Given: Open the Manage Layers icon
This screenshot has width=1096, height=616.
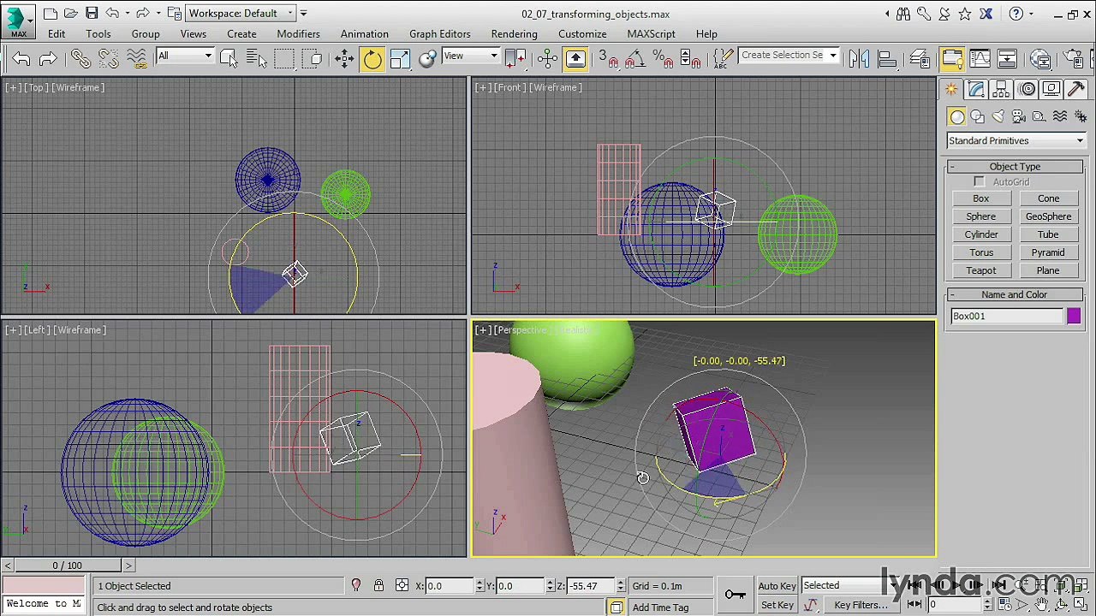Looking at the screenshot, I should (x=920, y=58).
